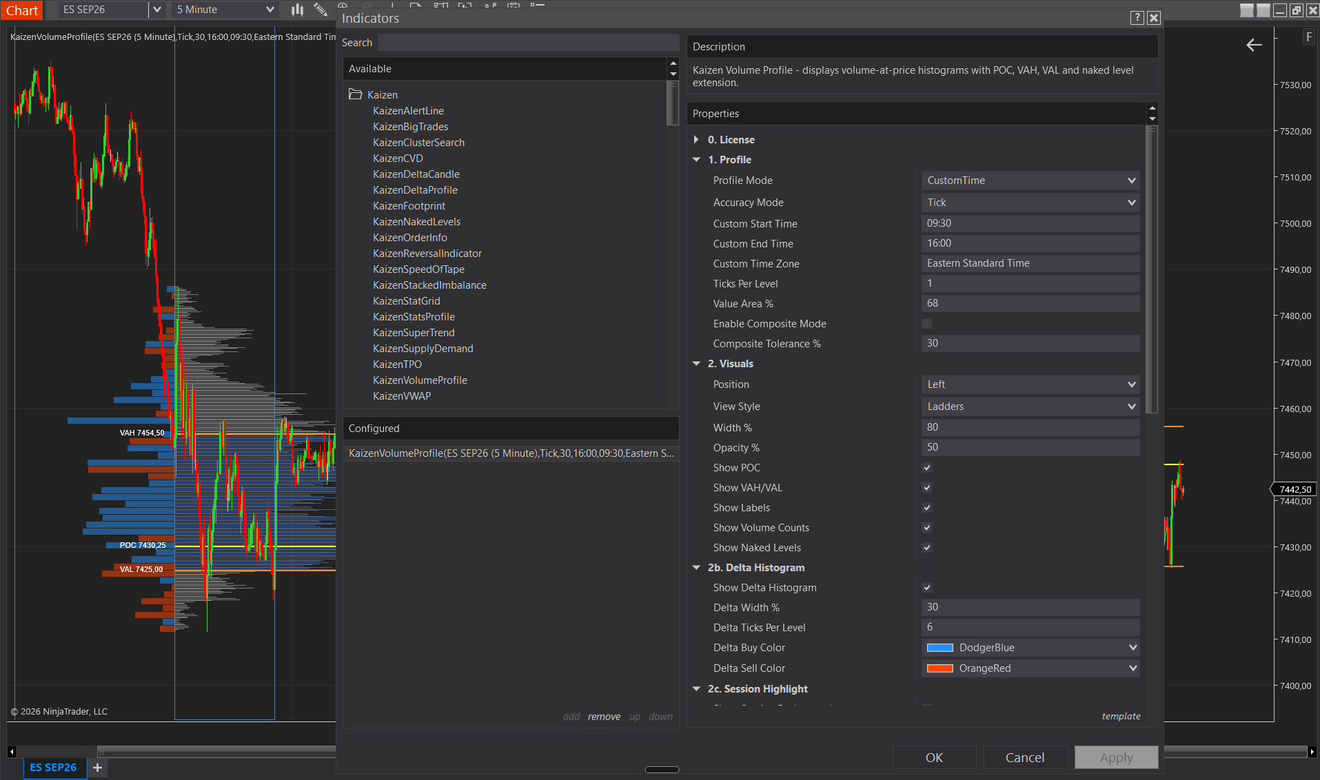Select KaizenNakedLevels indicator

tap(416, 222)
